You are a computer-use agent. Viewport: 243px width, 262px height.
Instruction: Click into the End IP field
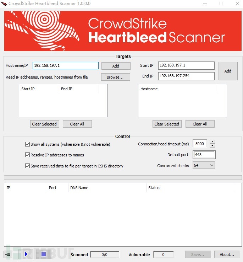[186, 76]
